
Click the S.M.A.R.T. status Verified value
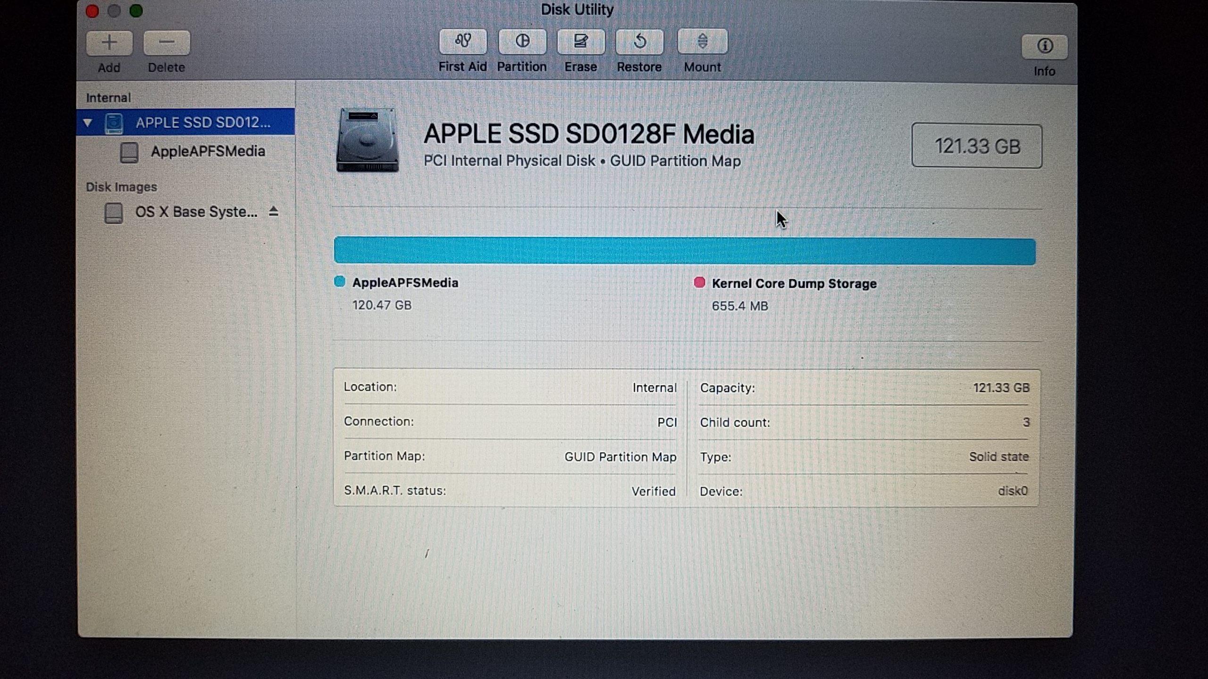[x=653, y=491]
